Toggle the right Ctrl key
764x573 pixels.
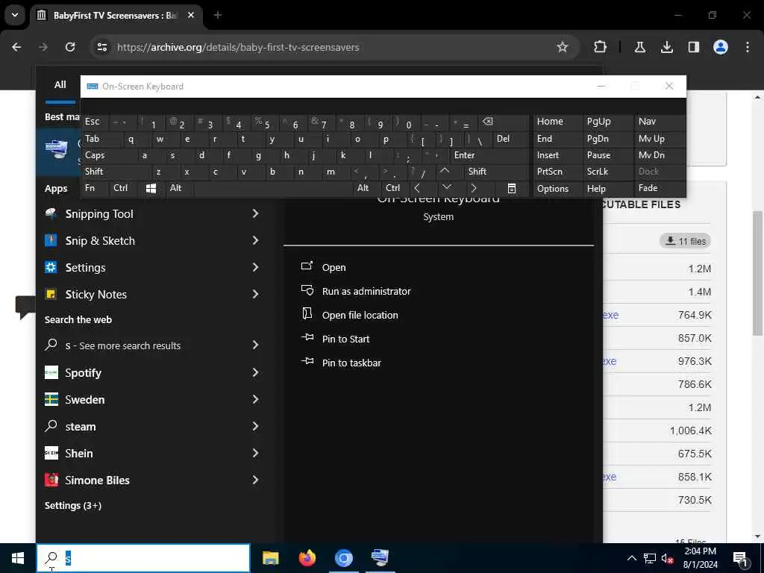coord(394,188)
